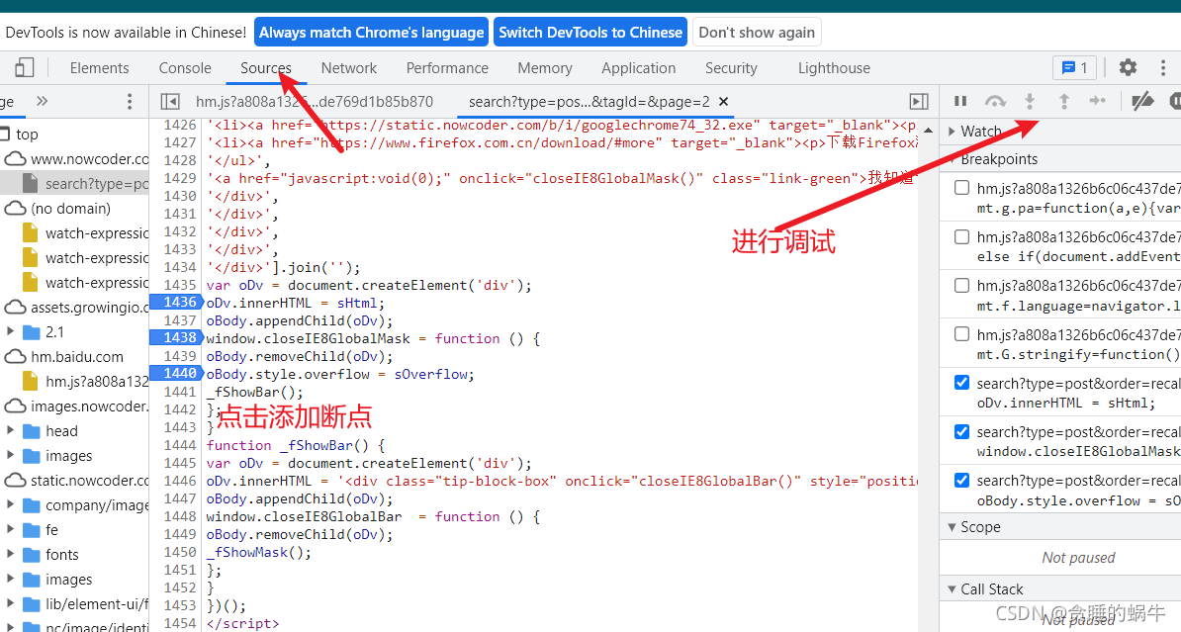
Task: Step out of current function
Action: tap(1063, 101)
